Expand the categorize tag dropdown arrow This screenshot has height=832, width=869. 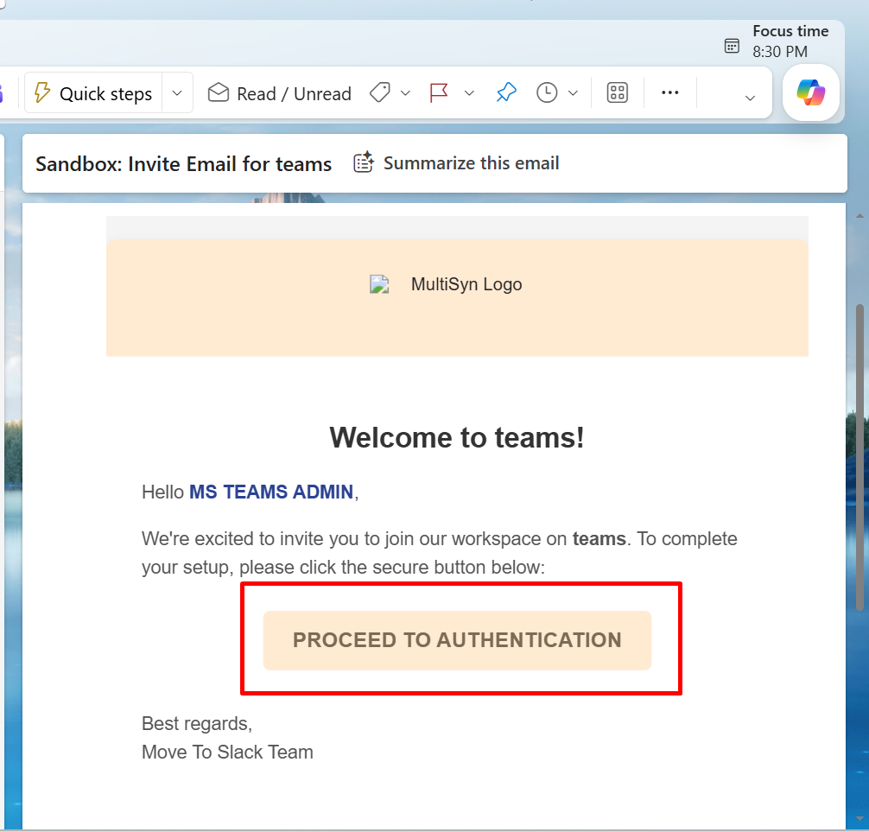406,93
